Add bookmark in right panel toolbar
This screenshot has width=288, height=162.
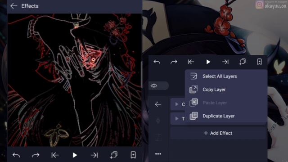click(259, 62)
